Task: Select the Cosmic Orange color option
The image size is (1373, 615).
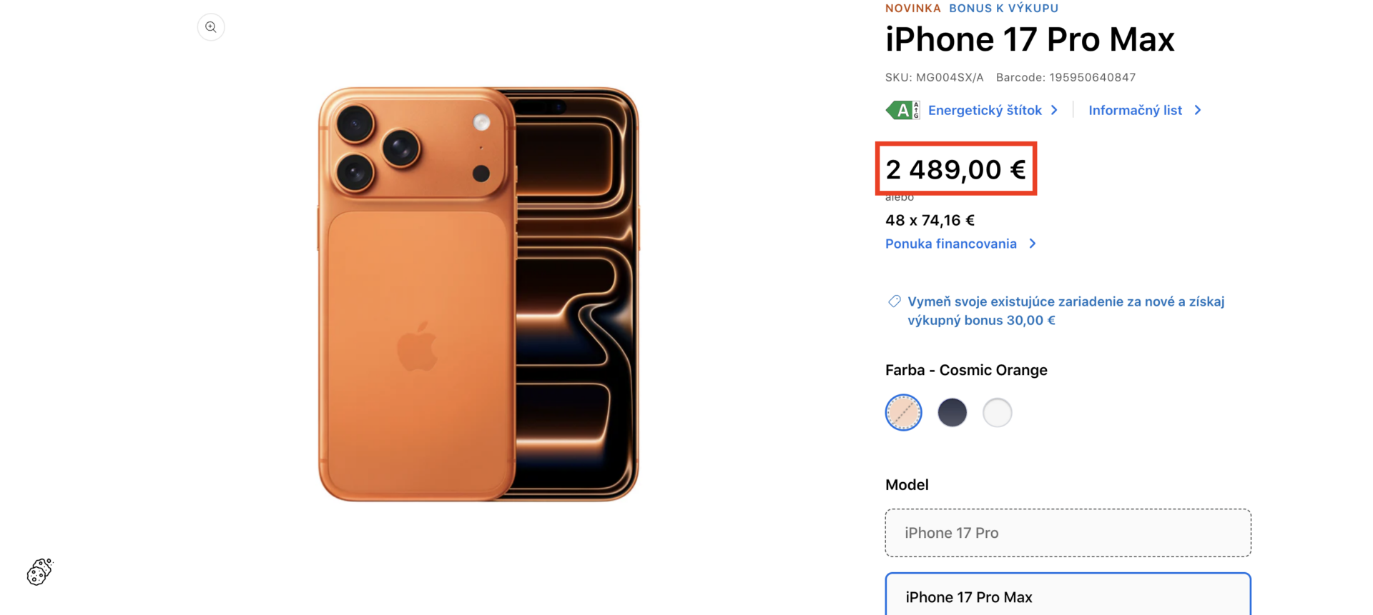Action: 902,412
